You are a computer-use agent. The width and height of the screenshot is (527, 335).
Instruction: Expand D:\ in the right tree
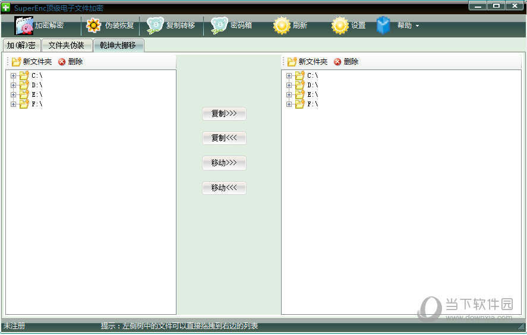click(289, 86)
